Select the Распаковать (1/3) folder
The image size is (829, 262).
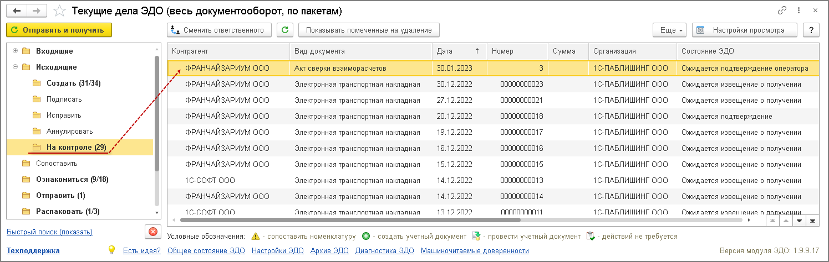68,211
